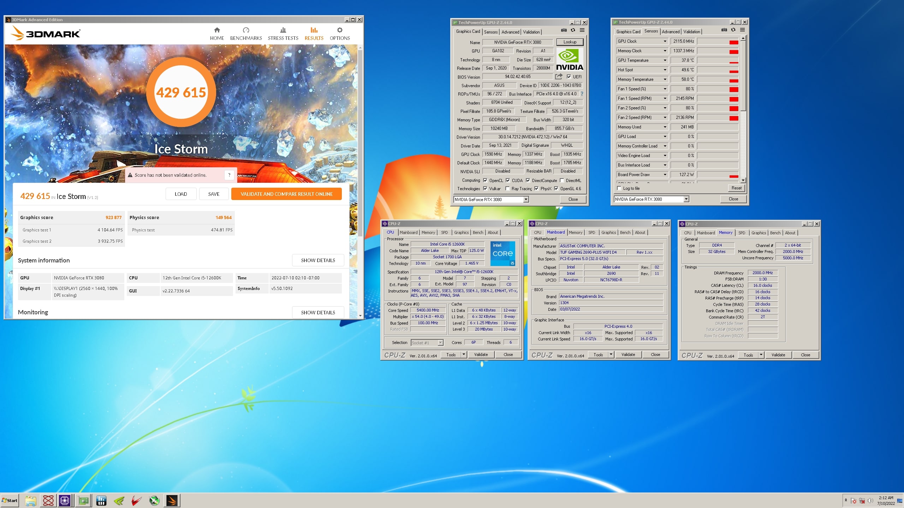Open Windows Explorer from the taskbar
The image size is (904, 508).
tap(30, 501)
